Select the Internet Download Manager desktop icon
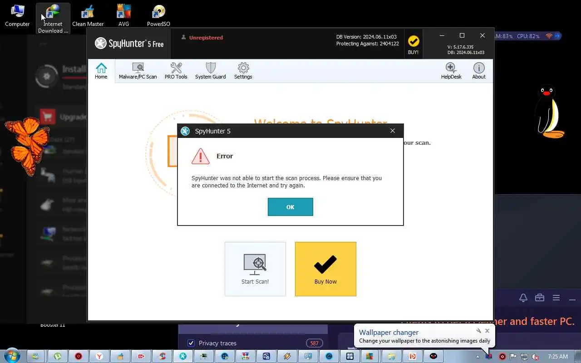Screen dimensions: 581x363 (x=53, y=19)
